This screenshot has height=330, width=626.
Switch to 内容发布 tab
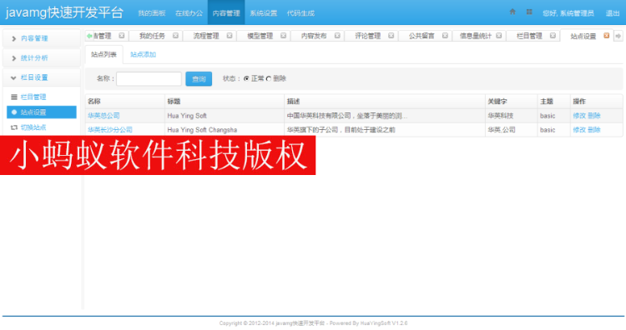click(x=314, y=36)
